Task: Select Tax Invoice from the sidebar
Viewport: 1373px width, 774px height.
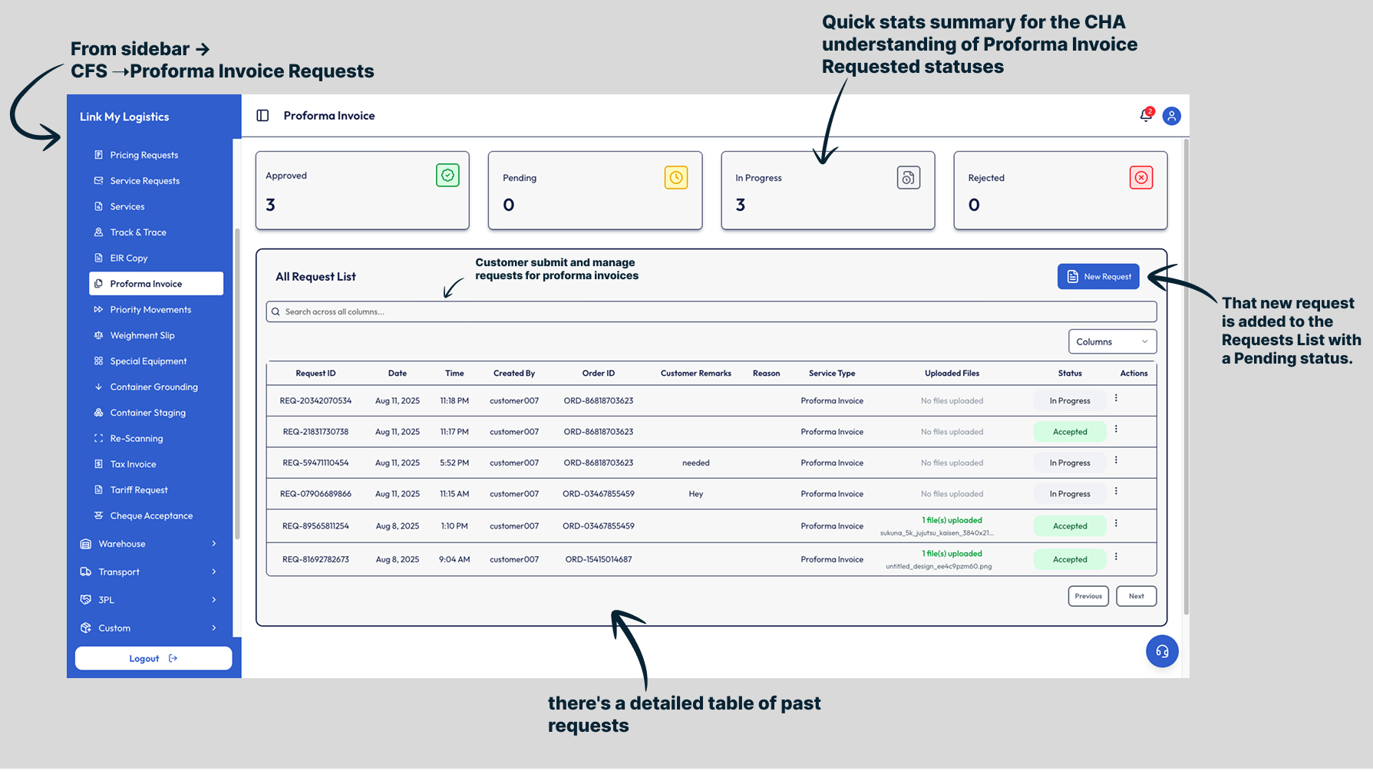Action: pyautogui.click(x=133, y=464)
